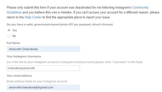Click the instagram.com/[username] example hint text
162x92 pixels.
point(74,62)
